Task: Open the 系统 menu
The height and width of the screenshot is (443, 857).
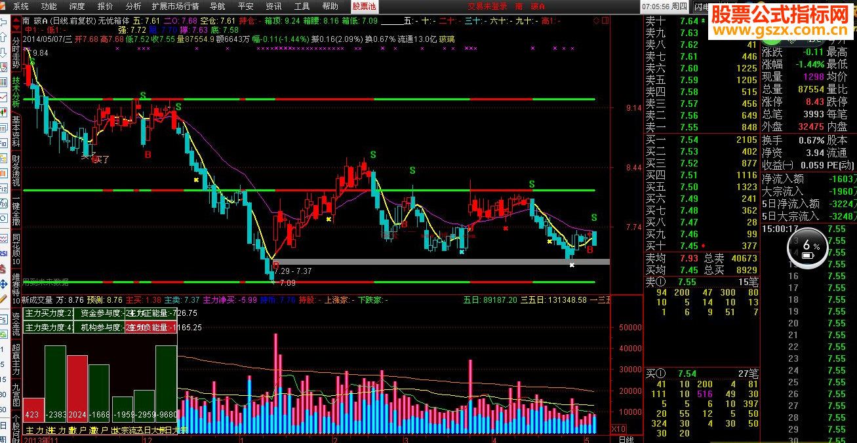Action: click(20, 6)
